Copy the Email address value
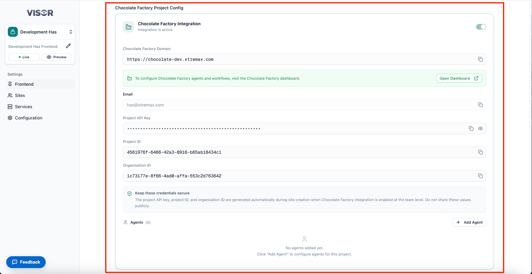 (481, 105)
